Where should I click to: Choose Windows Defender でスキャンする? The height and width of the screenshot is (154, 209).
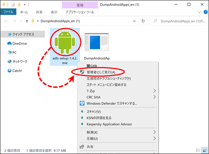pyautogui.click(x=118, y=103)
